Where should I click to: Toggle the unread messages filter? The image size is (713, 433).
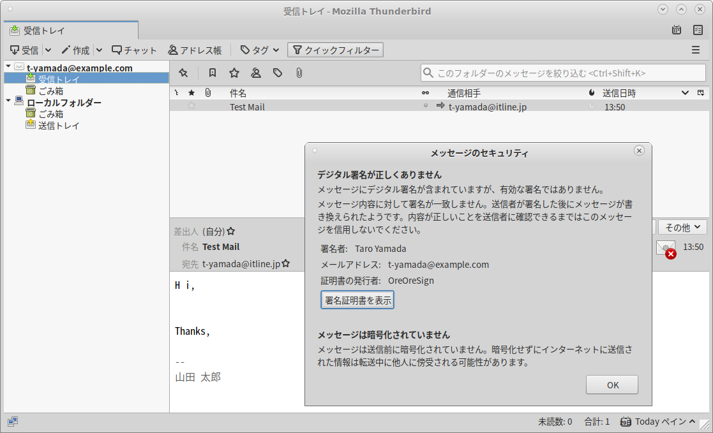[213, 73]
